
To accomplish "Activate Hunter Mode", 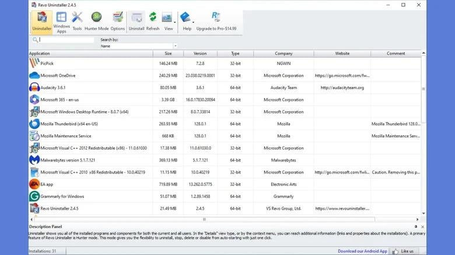I will click(x=96, y=22).
